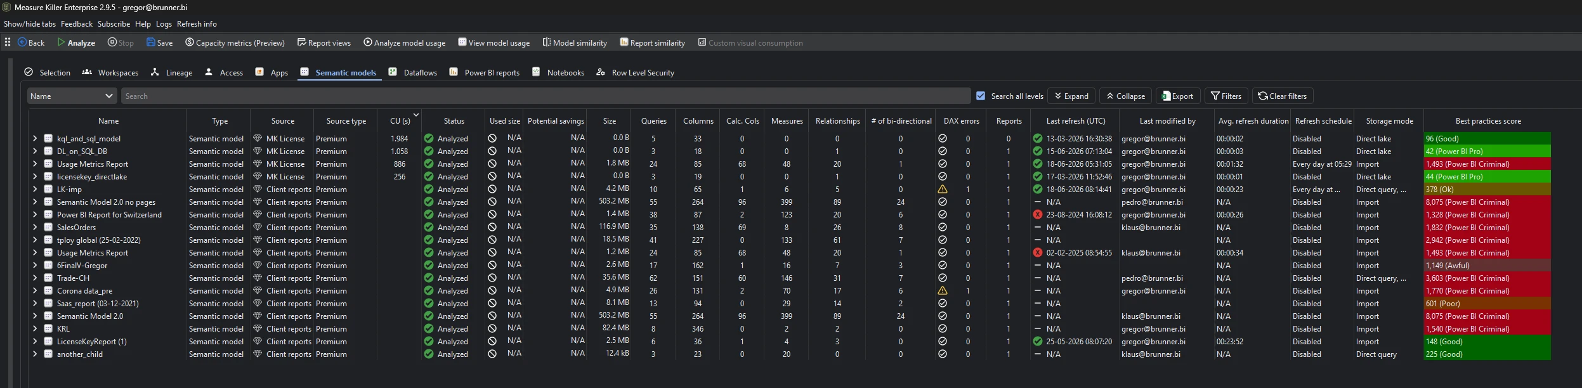The height and width of the screenshot is (388, 1582).
Task: Expand the Saas_report (03-12-2021) row
Action: click(35, 303)
